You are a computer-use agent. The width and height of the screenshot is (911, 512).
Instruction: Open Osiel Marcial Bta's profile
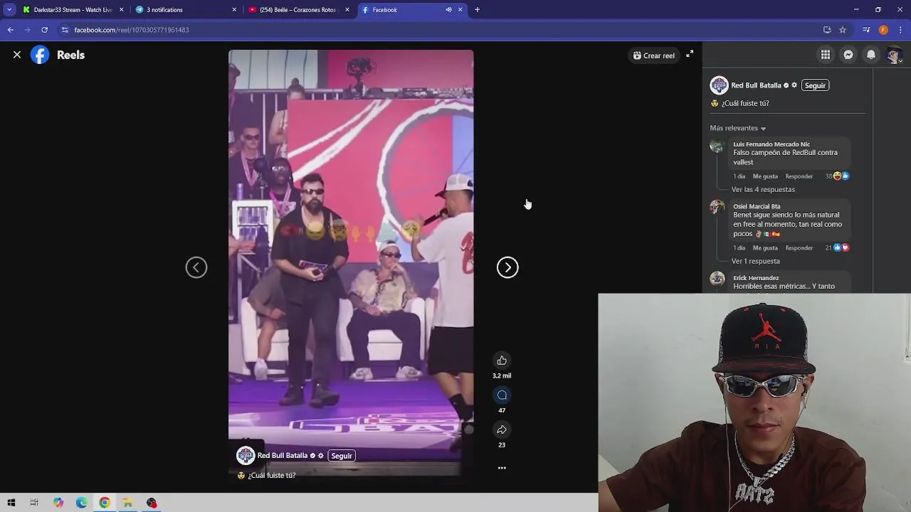[x=757, y=206]
